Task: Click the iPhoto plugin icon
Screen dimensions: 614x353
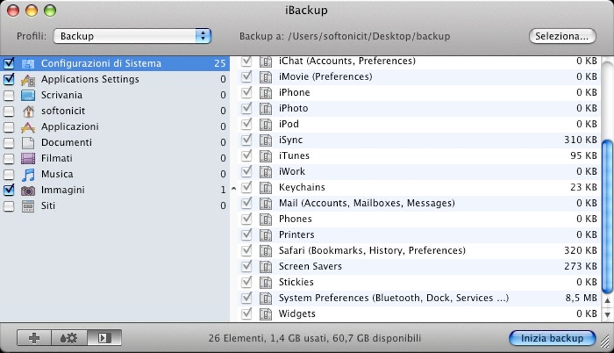Action: coord(265,108)
